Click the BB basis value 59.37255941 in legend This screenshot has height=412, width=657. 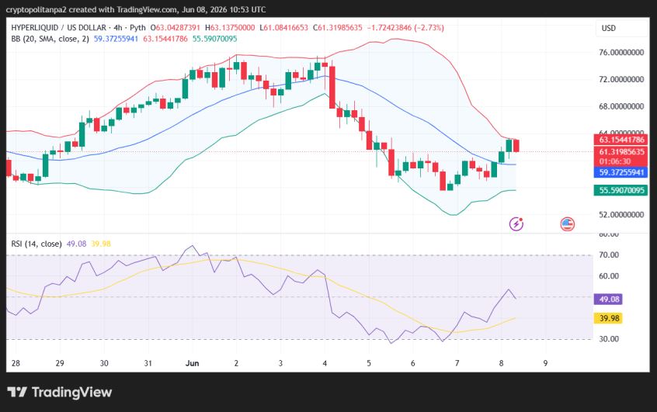pyautogui.click(x=116, y=39)
